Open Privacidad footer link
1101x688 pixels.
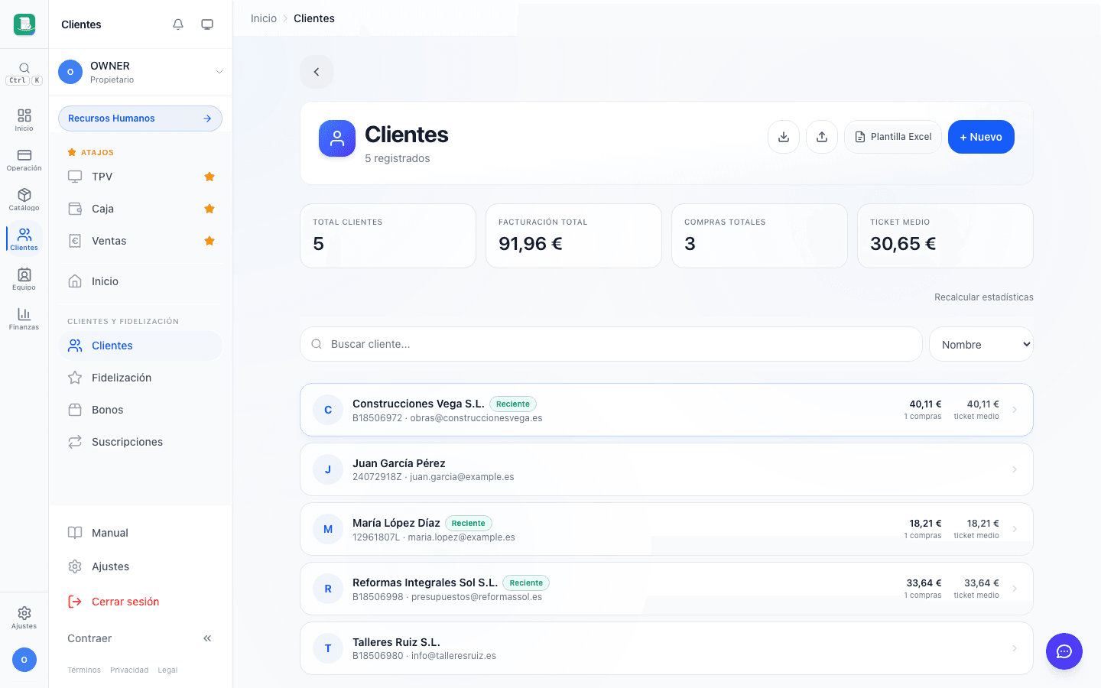click(129, 670)
